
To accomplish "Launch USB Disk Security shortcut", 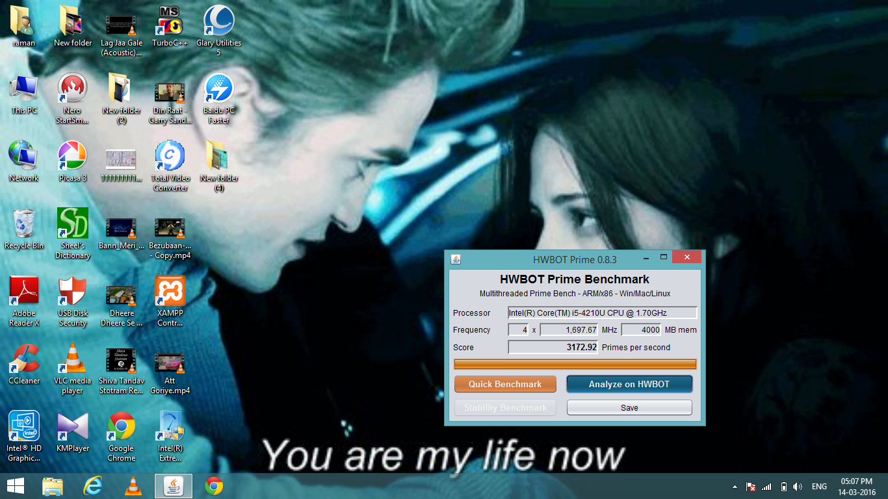I will pos(72,290).
